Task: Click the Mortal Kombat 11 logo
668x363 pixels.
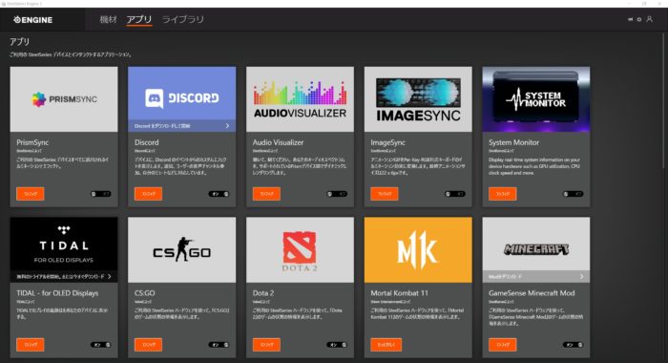Action: pos(418,249)
